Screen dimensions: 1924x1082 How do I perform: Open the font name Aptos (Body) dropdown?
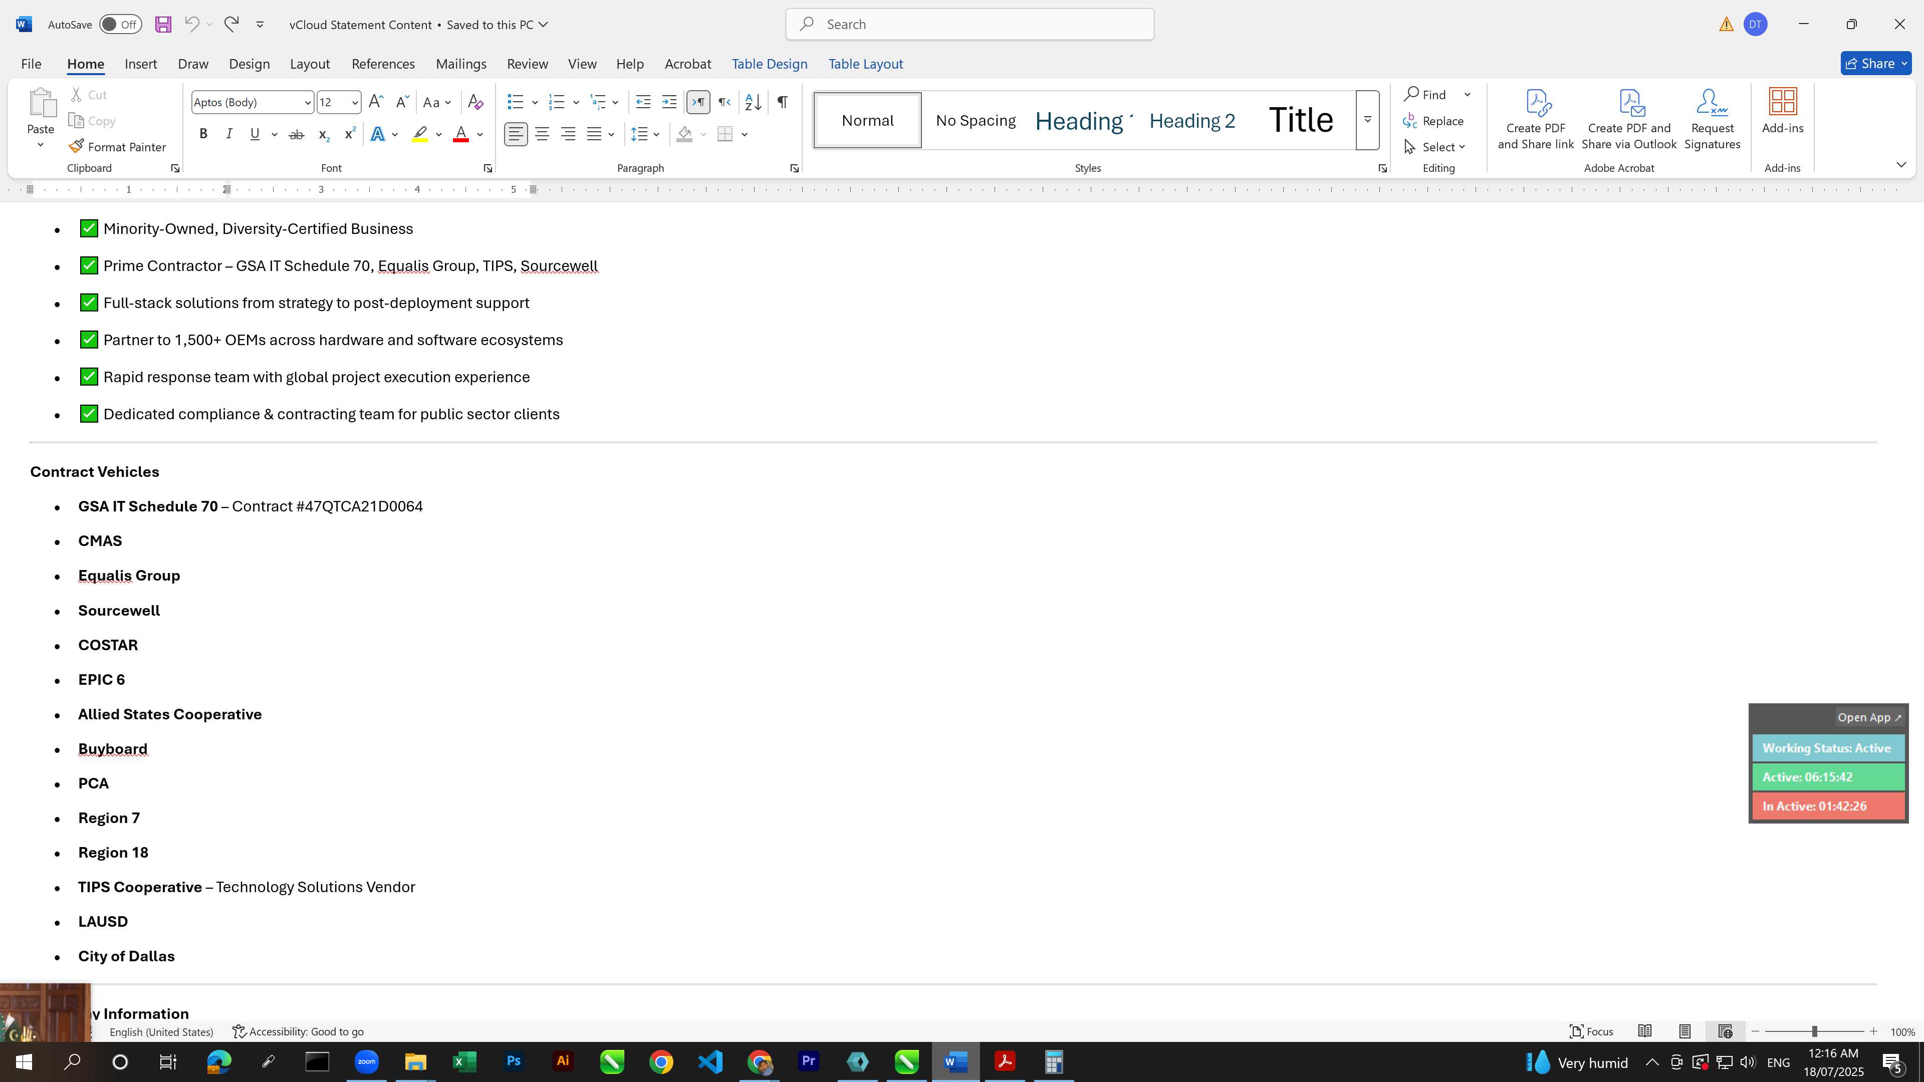click(307, 102)
